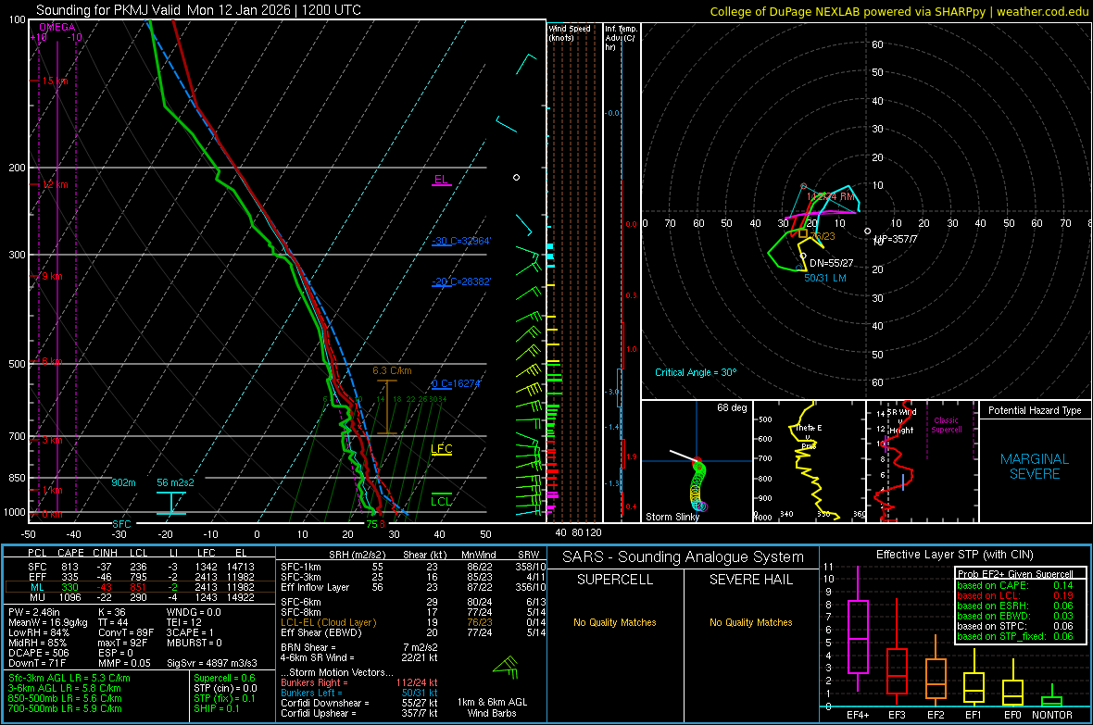
Task: Click the 'Inf. Temp. Adv.' panel header
Action: click(x=621, y=38)
